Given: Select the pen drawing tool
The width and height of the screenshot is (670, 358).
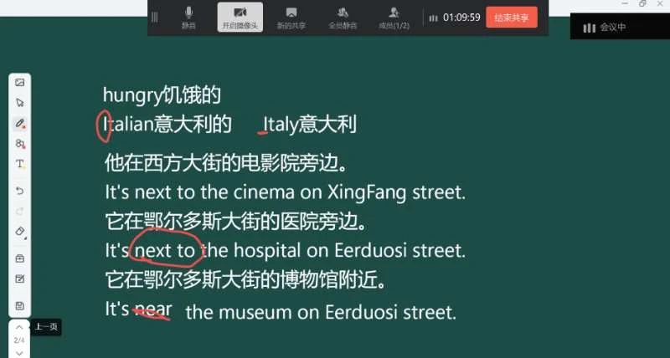Looking at the screenshot, I should click(x=20, y=123).
